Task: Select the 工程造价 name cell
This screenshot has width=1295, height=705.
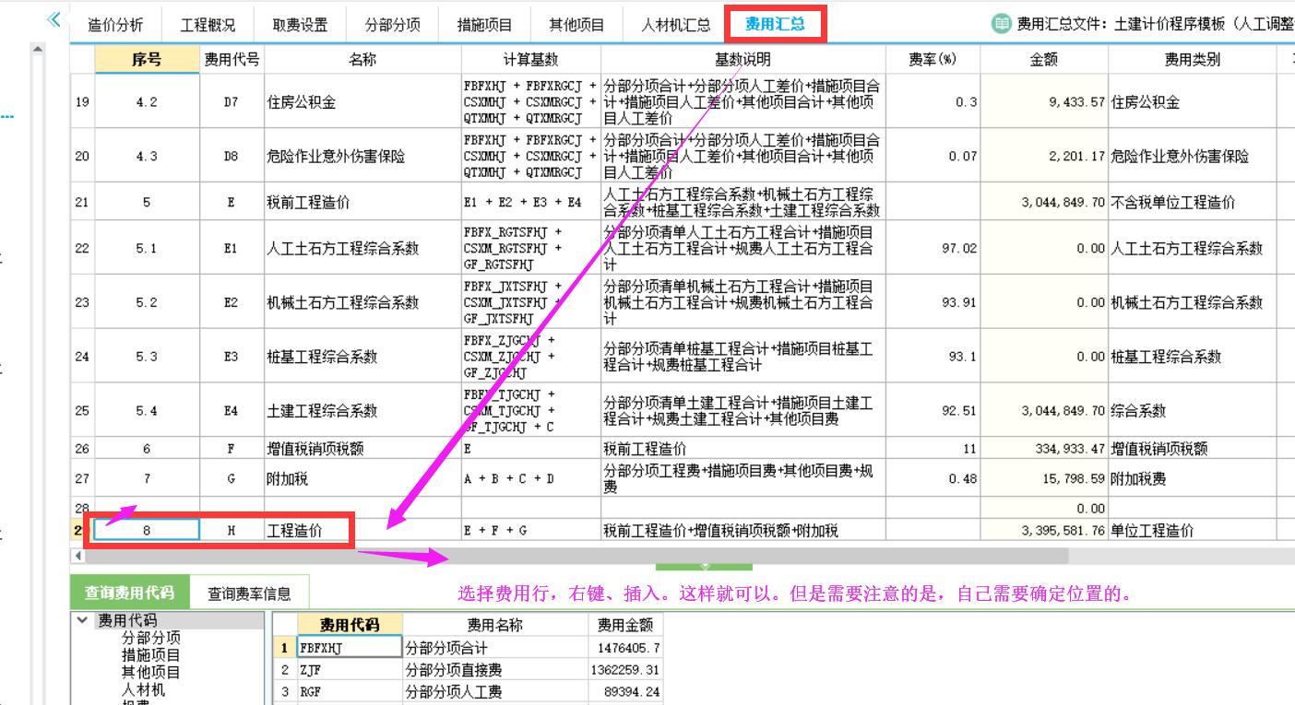Action: 362,531
